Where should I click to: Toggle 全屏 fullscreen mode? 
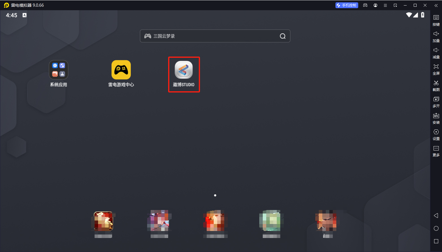pyautogui.click(x=436, y=69)
